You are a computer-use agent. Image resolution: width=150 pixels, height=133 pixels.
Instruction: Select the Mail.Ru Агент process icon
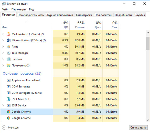[8, 34]
